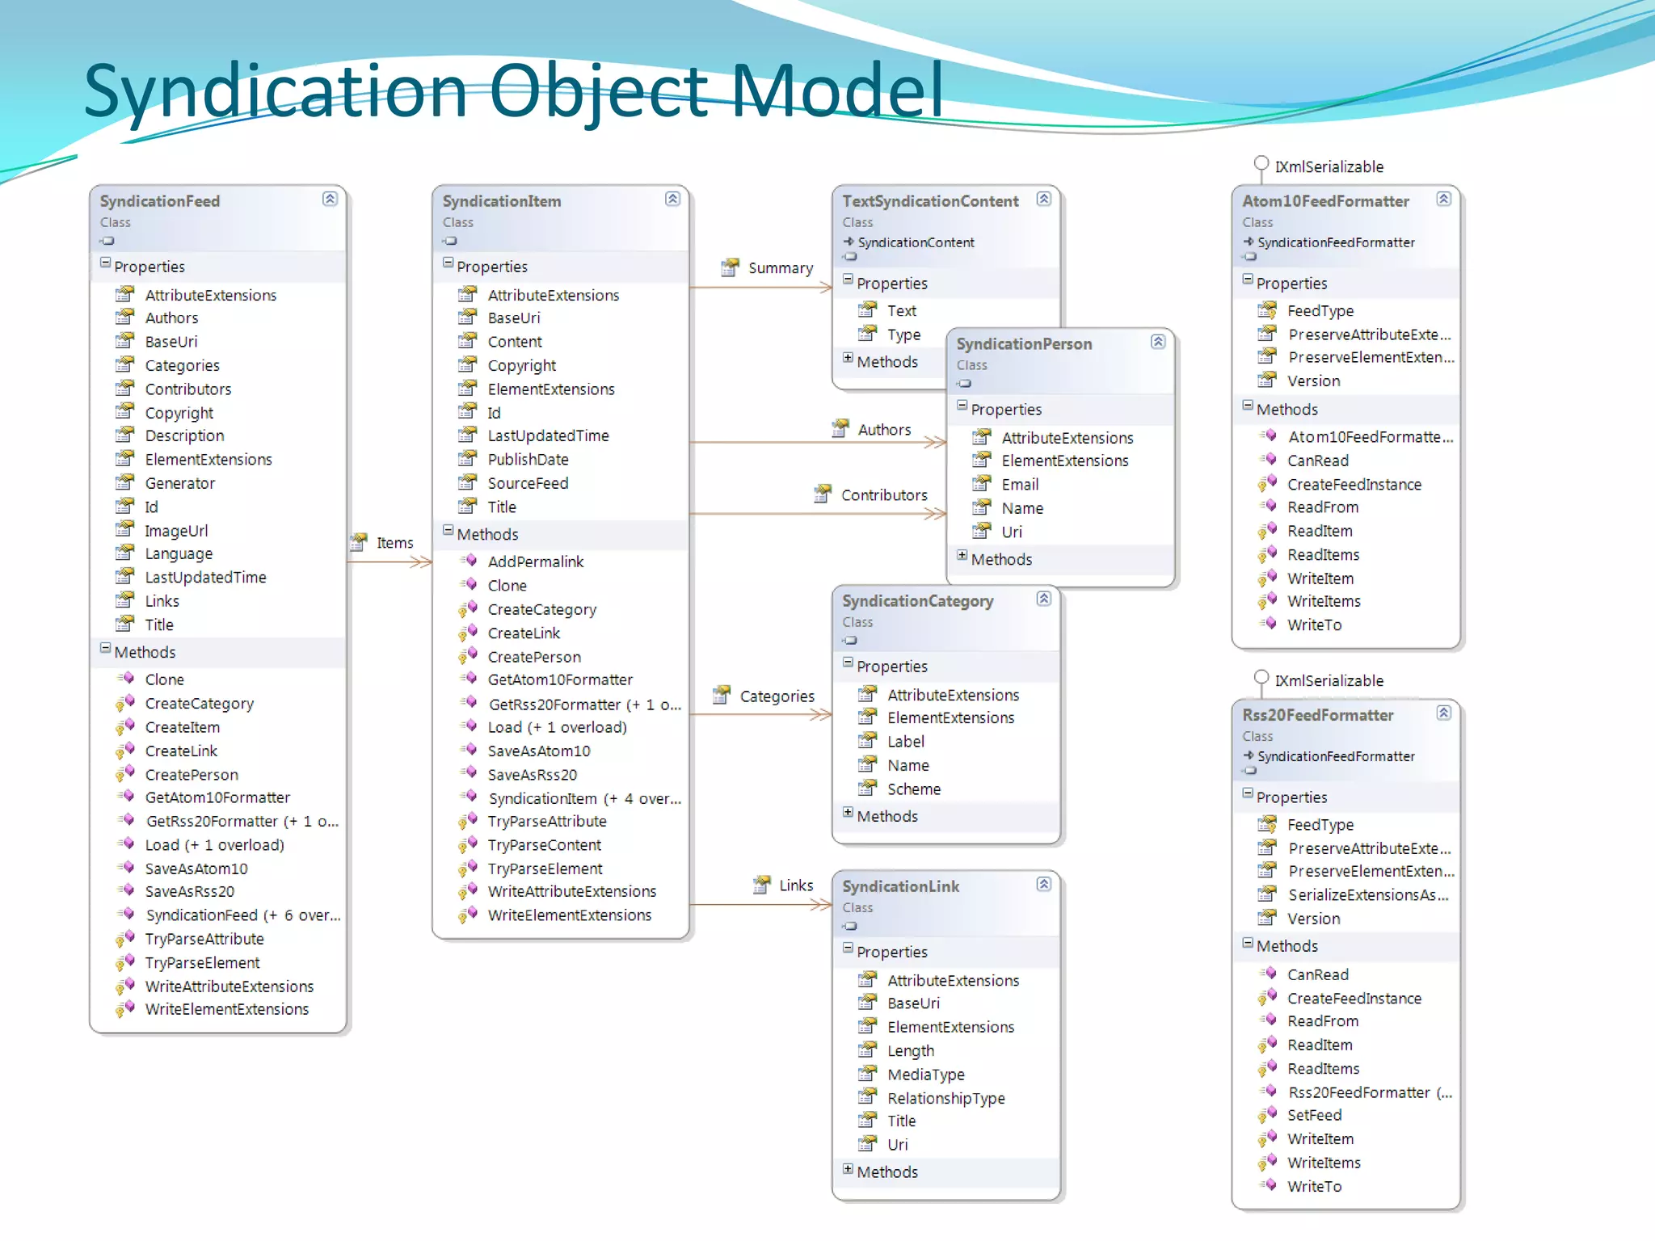Collapse the SyndicationFeed class chevron icon

tap(330, 199)
